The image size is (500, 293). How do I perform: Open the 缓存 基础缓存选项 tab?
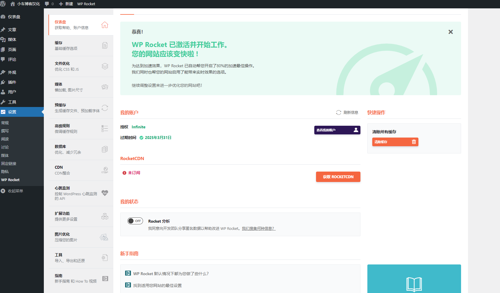(x=81, y=46)
